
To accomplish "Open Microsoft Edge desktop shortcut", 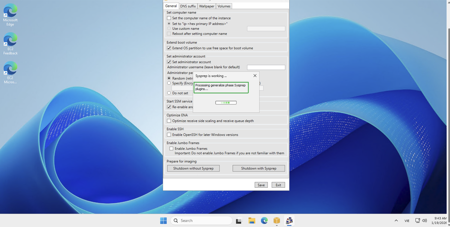I will (x=10, y=14).
